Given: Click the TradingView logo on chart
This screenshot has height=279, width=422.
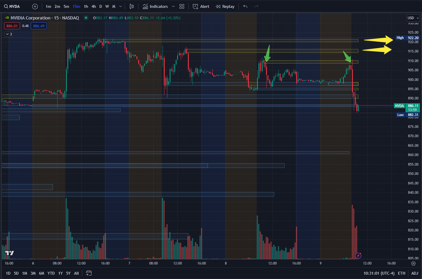Looking at the screenshot, I should 9,253.
